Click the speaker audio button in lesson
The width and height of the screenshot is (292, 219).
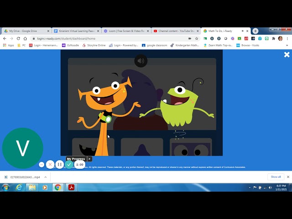click(x=141, y=61)
